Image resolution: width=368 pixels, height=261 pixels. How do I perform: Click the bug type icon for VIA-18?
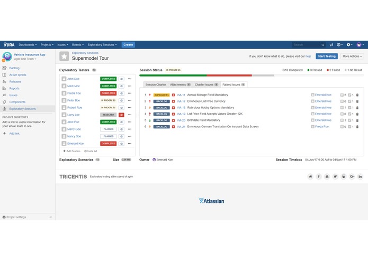click(x=174, y=108)
